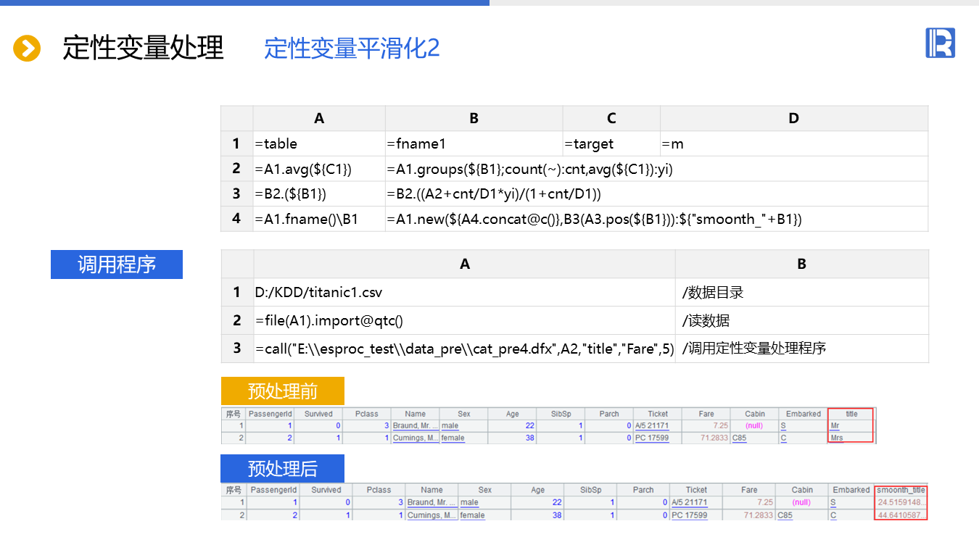Click the 定性变量平滑化2 subtitle text

click(x=352, y=49)
